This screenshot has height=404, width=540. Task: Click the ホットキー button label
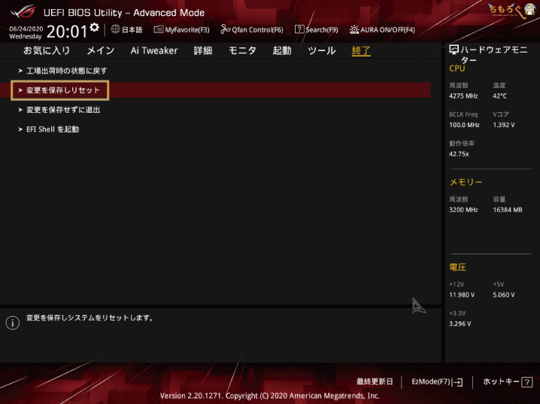[501, 381]
